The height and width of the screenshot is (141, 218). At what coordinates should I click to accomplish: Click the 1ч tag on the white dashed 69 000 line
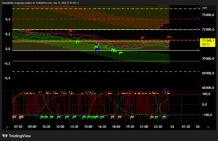click(197, 71)
